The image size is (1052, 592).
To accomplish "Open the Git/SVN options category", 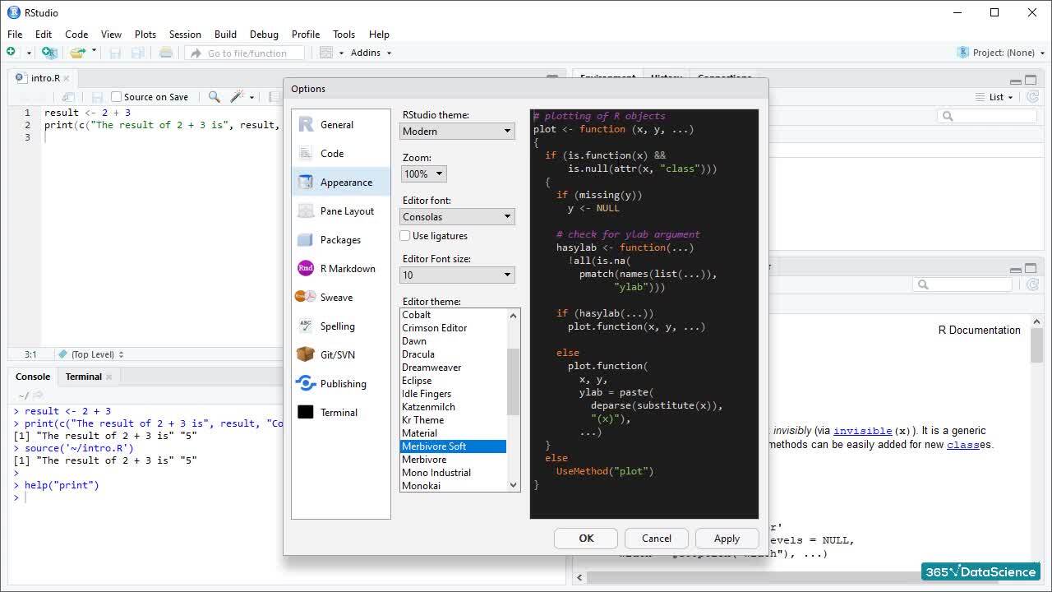I will 340,355.
